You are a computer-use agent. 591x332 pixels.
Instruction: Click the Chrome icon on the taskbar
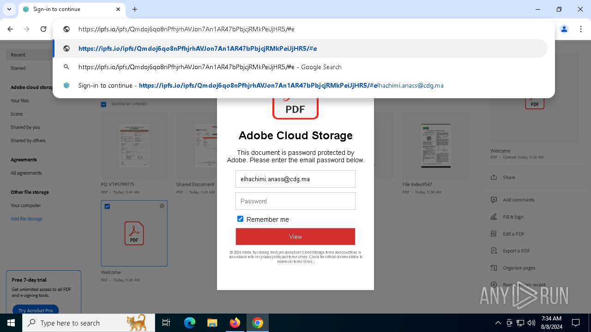(x=258, y=323)
